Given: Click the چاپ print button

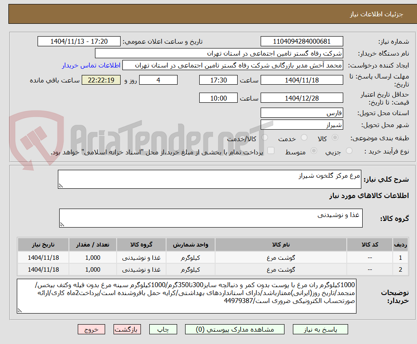Looking at the screenshot, I should tap(163, 329).
